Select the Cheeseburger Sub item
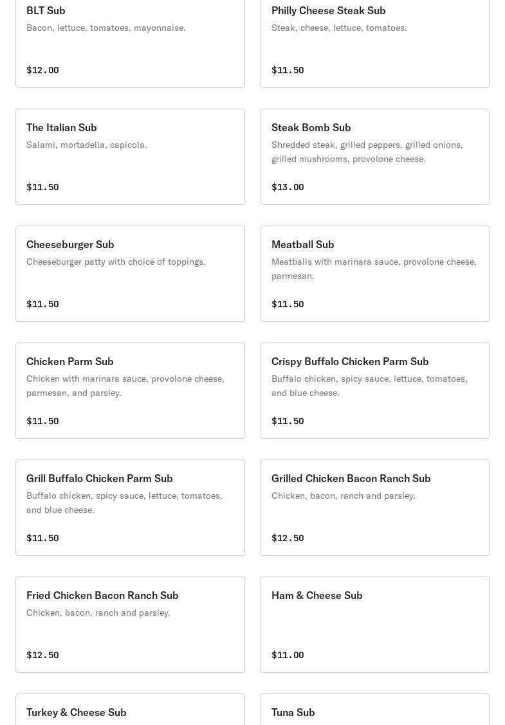Screen dimensions: 505x725 130,274
